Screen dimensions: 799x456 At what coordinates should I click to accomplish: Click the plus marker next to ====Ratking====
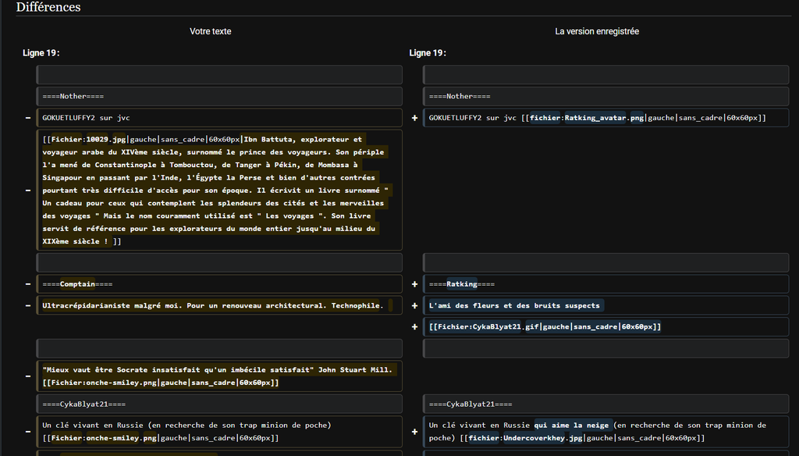point(415,284)
